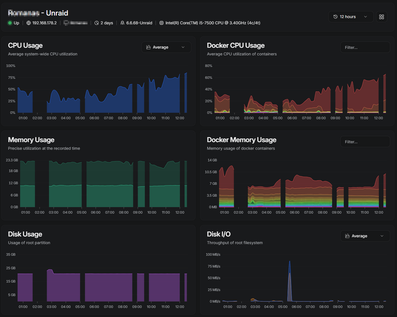The height and width of the screenshot is (317, 397).
Task: Click the Disk Usage bump near 03:00
Action: tap(50, 272)
